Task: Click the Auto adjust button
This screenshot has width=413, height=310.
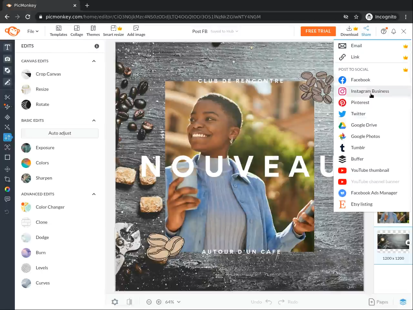Action: coord(60,133)
